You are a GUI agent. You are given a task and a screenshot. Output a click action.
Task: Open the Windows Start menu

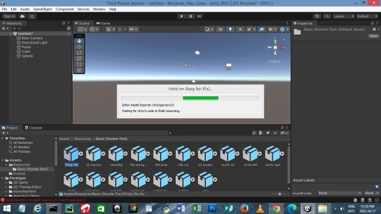tap(7, 208)
